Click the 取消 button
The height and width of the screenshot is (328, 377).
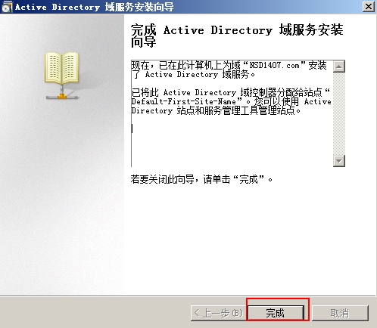tap(340, 313)
